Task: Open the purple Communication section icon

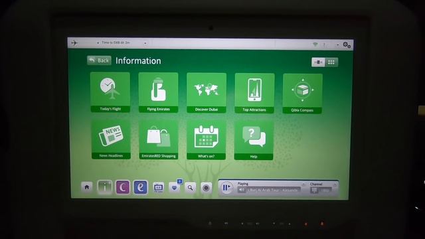Action: (123, 187)
